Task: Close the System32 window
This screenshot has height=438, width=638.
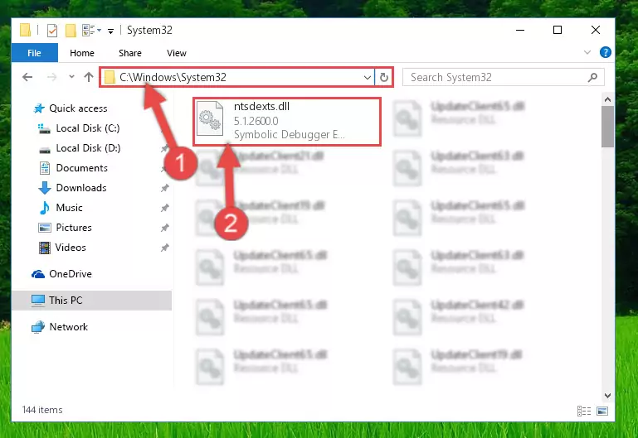Action: click(x=596, y=30)
